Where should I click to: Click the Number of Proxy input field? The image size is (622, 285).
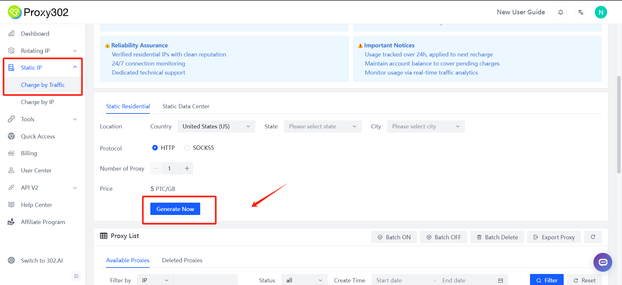pos(172,168)
